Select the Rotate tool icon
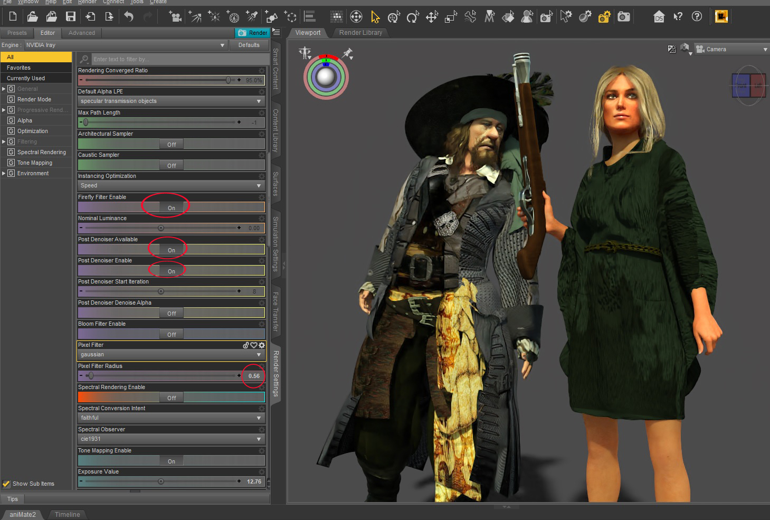The image size is (770, 520). point(412,17)
